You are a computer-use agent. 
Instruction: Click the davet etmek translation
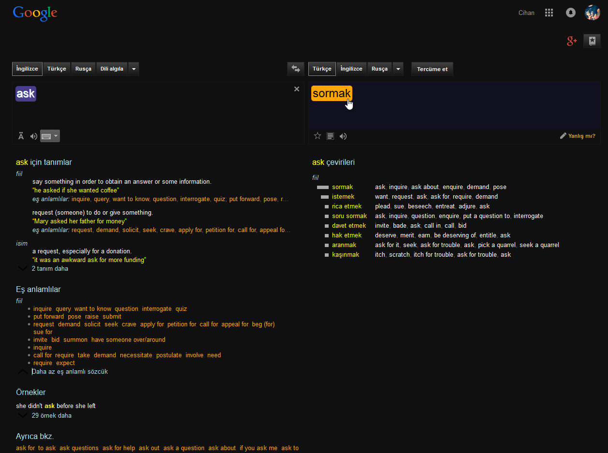tap(349, 226)
